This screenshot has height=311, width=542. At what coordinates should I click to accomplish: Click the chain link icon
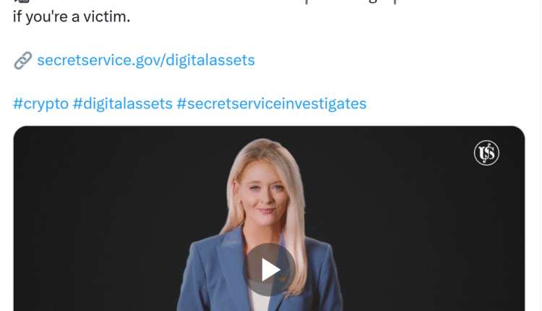tap(23, 61)
